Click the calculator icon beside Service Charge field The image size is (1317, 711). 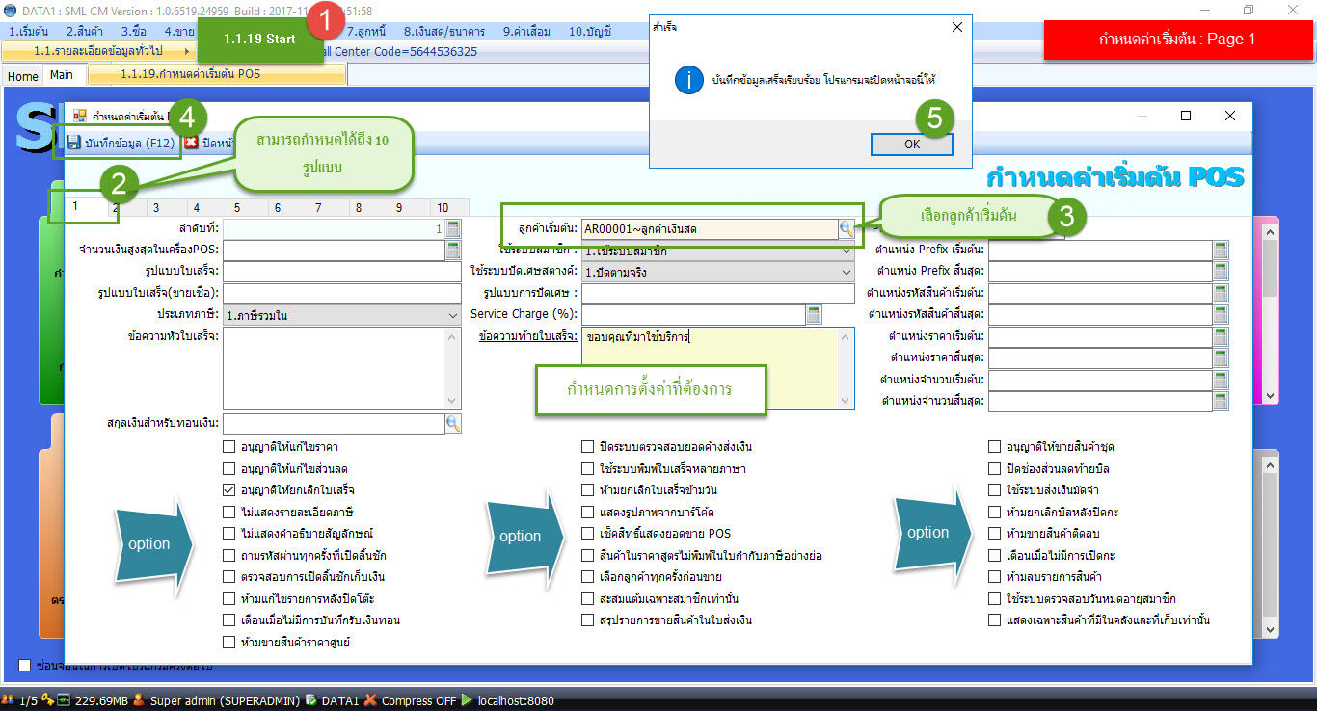(x=813, y=314)
